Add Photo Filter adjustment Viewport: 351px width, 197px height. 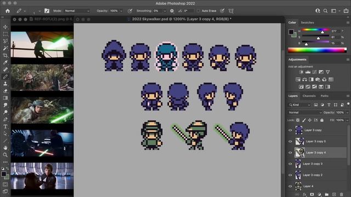click(x=318, y=79)
